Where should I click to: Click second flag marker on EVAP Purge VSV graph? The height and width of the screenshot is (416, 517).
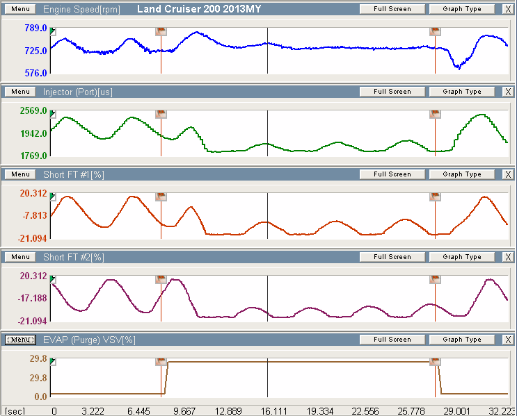(435, 362)
